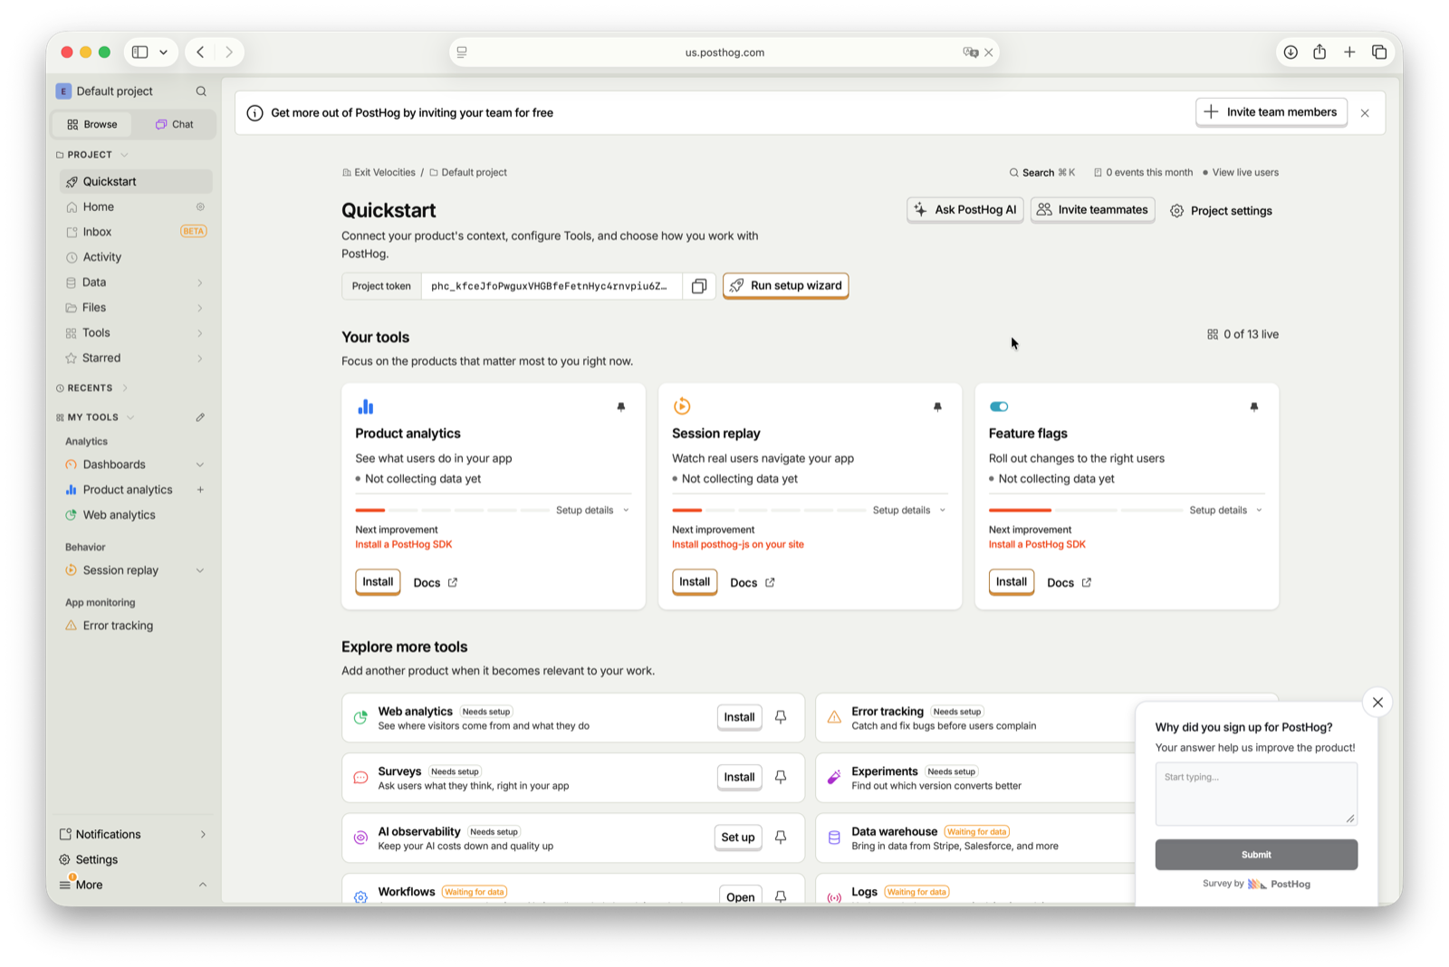Open Quickstart in sidebar

[136, 182]
